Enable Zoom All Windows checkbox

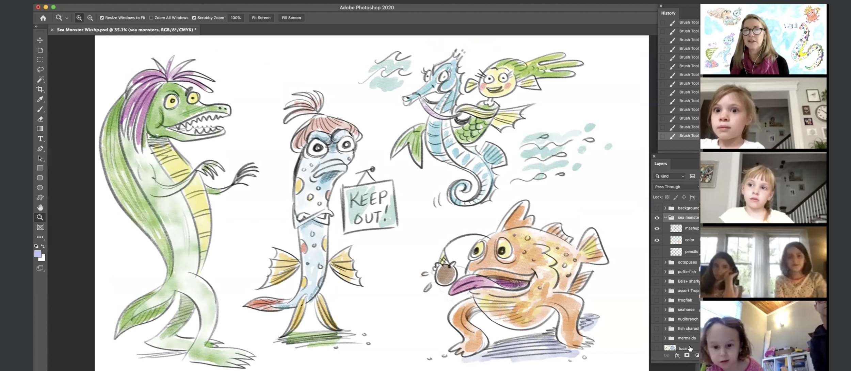[151, 18]
